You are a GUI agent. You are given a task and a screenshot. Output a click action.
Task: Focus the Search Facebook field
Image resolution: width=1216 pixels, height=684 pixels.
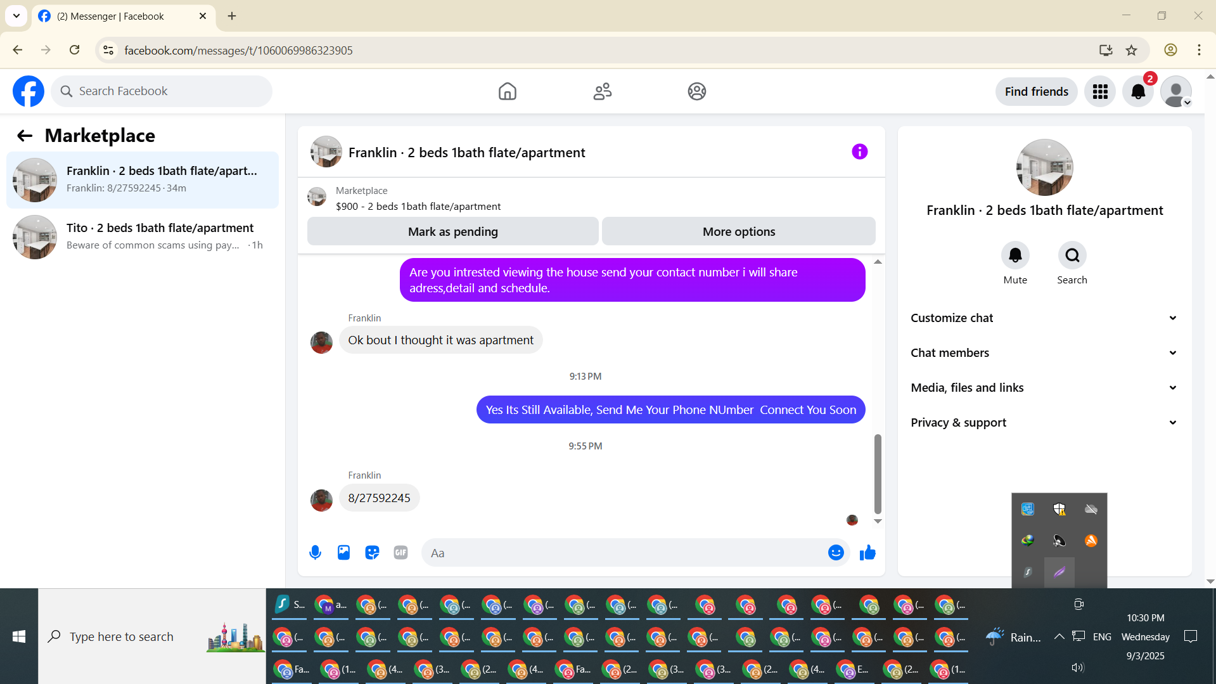click(162, 91)
